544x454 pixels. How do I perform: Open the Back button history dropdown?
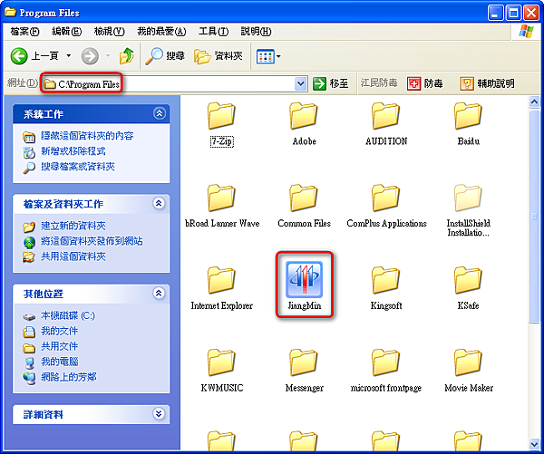69,56
